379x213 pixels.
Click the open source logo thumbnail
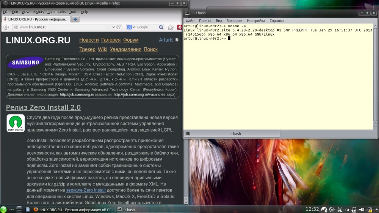(16, 123)
